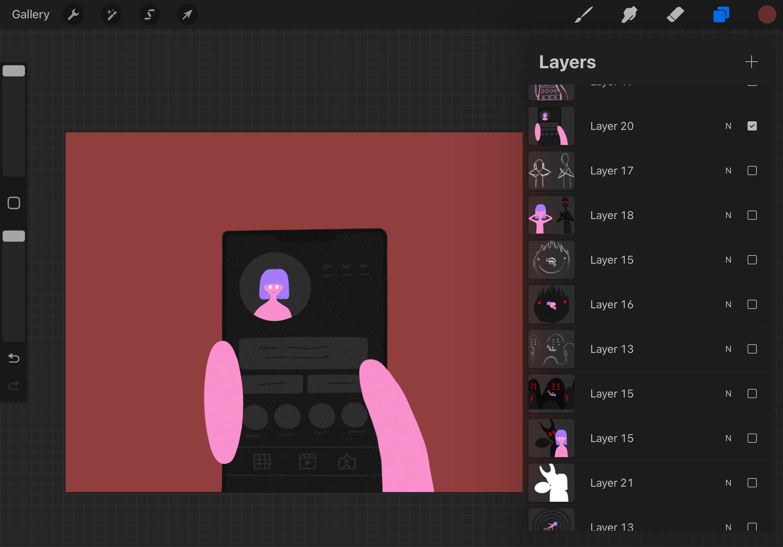Open blend mode N for Layer 15 face sketch
This screenshot has width=783, height=547.
pyautogui.click(x=729, y=260)
